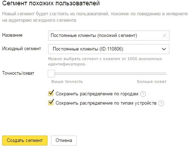This screenshot has width=194, height=148.
Task: Click the 'Выше точность' slider label
Action: coord(67,81)
